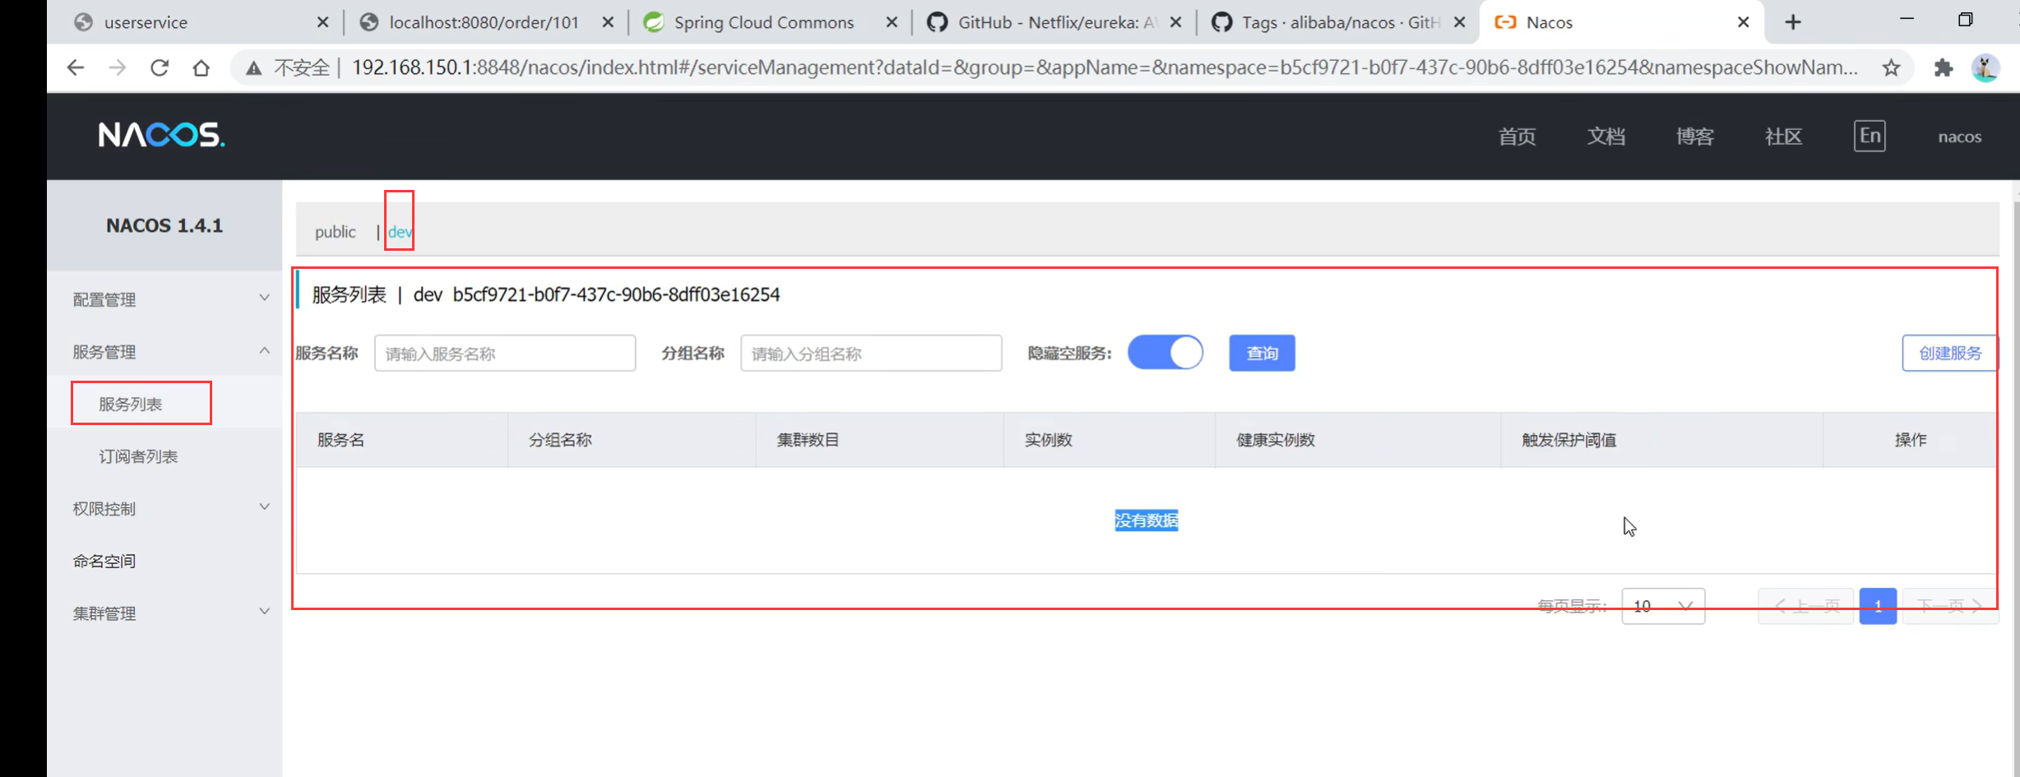Screen dimensions: 2020x777
Task: Click the NACOS 1.4.1 version label
Action: coord(164,225)
